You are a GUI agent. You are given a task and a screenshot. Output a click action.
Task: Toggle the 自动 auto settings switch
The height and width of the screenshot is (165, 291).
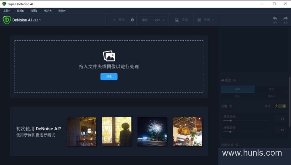pyautogui.click(x=282, y=106)
